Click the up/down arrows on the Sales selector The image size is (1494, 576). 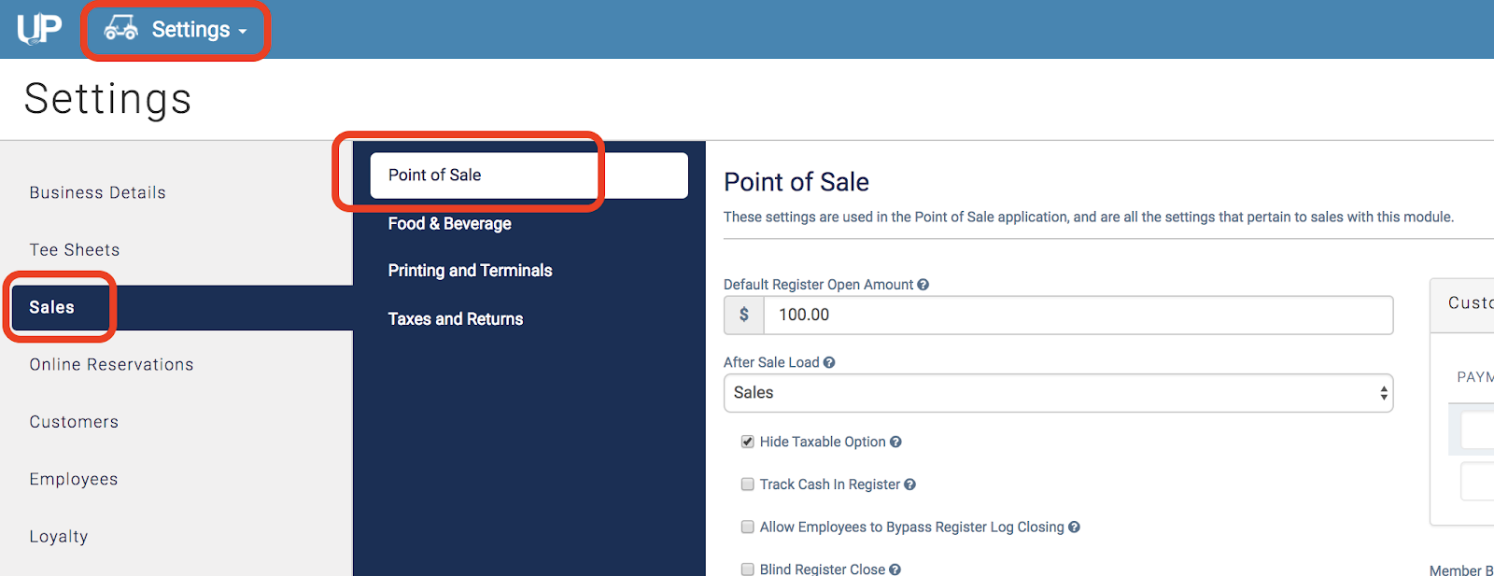[1382, 393]
